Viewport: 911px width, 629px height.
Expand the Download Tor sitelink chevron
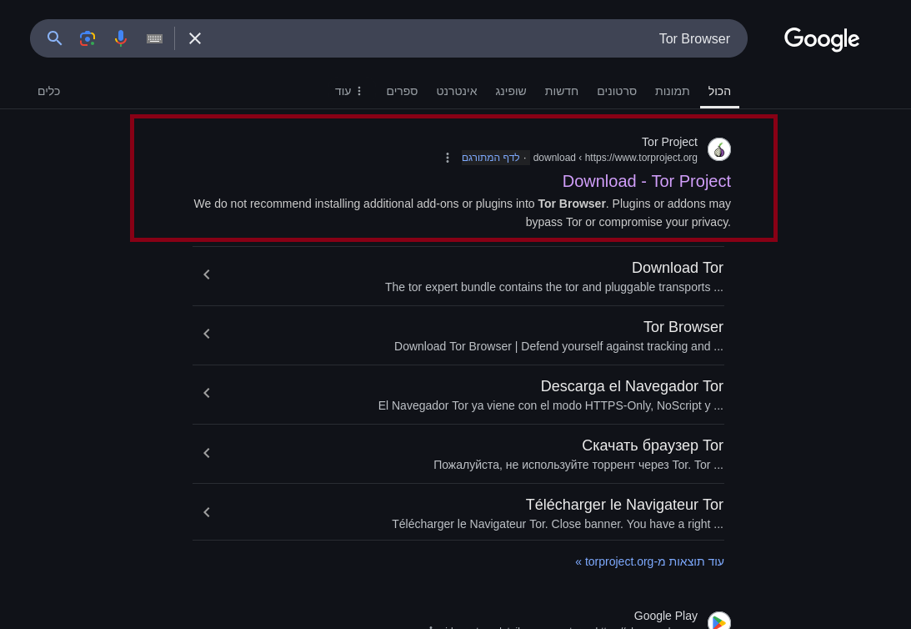[207, 274]
